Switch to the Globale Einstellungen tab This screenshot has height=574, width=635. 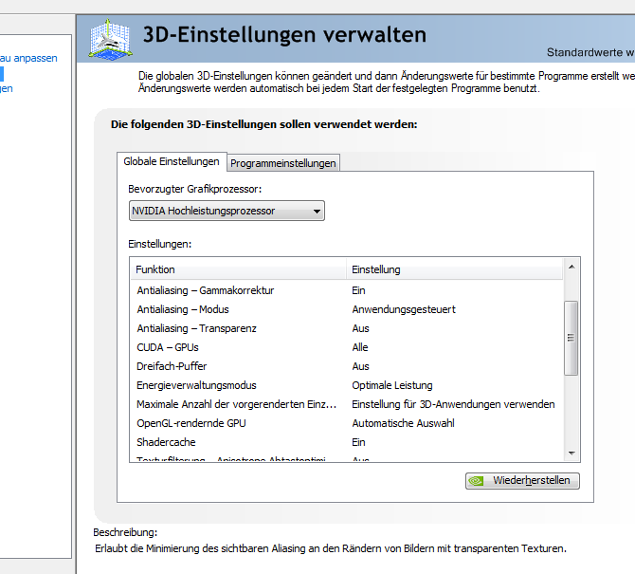point(172,161)
